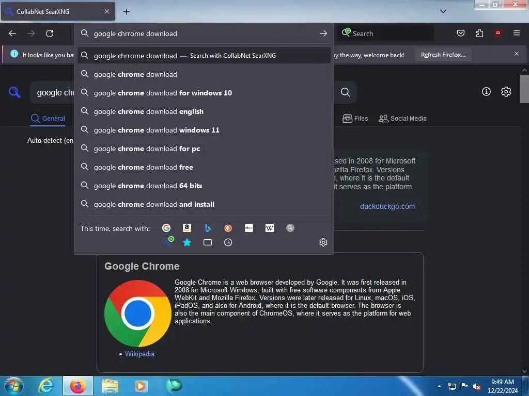Choose 'google chrome download and install'
Screen dimensions: 529x396
point(204,204)
